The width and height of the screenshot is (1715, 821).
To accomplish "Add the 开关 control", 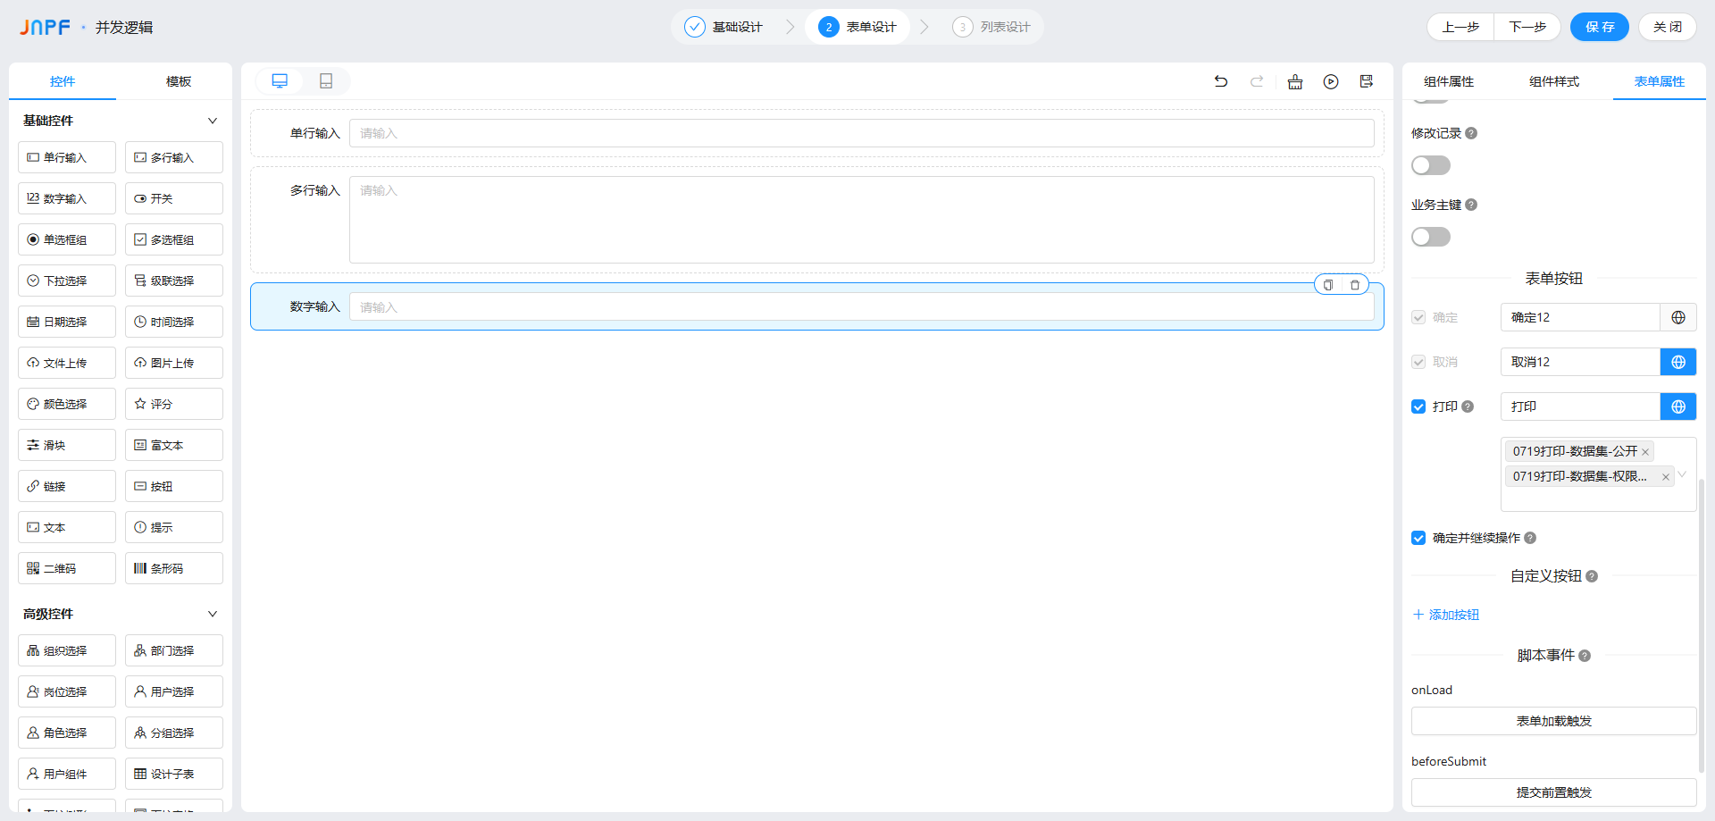I will 174,198.
